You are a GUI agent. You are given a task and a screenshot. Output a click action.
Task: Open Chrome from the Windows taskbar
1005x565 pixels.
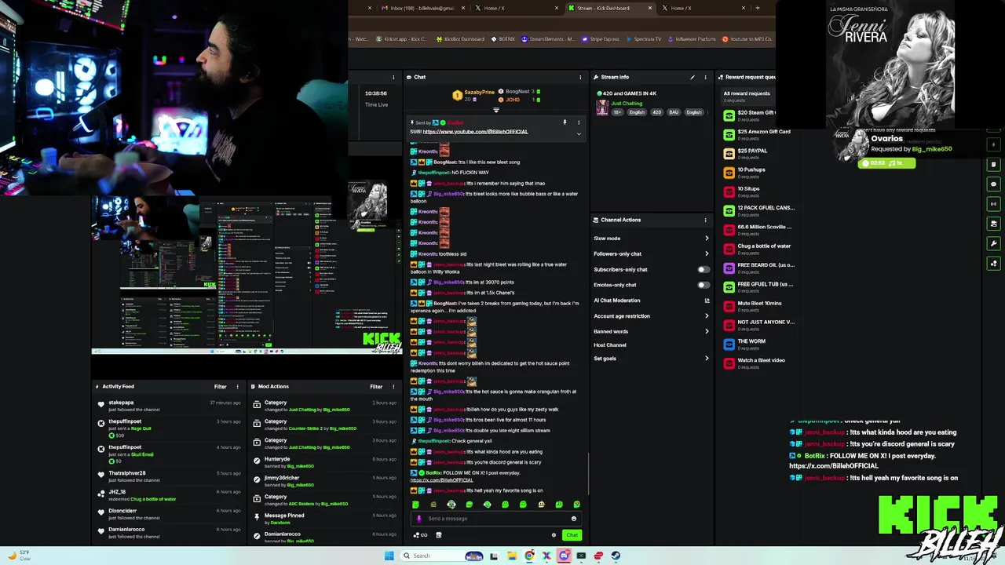[529, 556]
